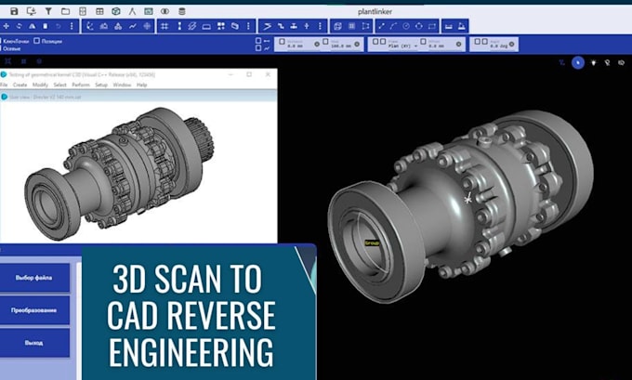Select the Mirror triangle tool
This screenshot has height=380, width=632.
pos(32,26)
